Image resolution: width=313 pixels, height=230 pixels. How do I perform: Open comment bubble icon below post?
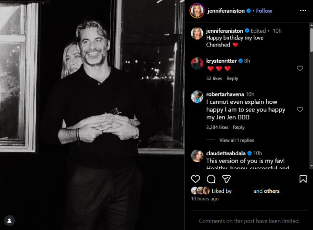211,179
